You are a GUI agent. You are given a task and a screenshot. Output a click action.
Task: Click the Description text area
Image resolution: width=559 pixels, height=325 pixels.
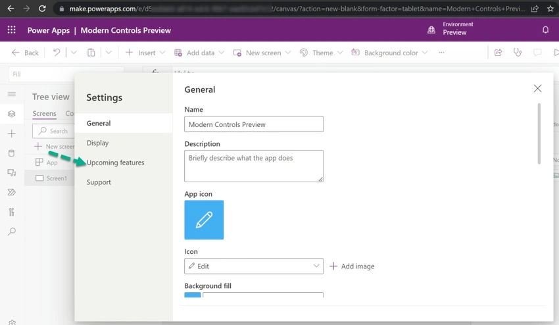[x=254, y=166]
